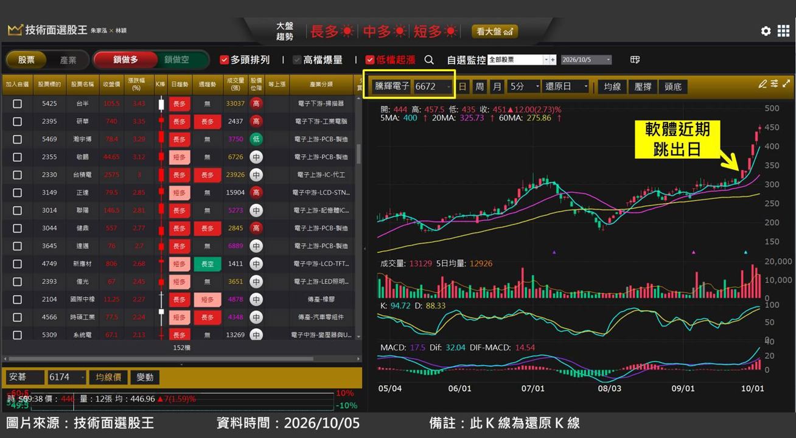Enable 高檔爆量 filter checkbox

click(297, 60)
